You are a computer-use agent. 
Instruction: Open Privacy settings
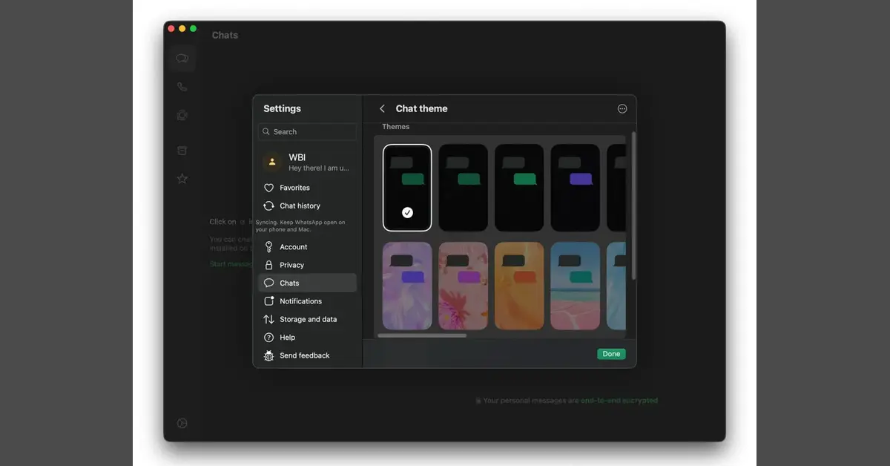click(291, 265)
